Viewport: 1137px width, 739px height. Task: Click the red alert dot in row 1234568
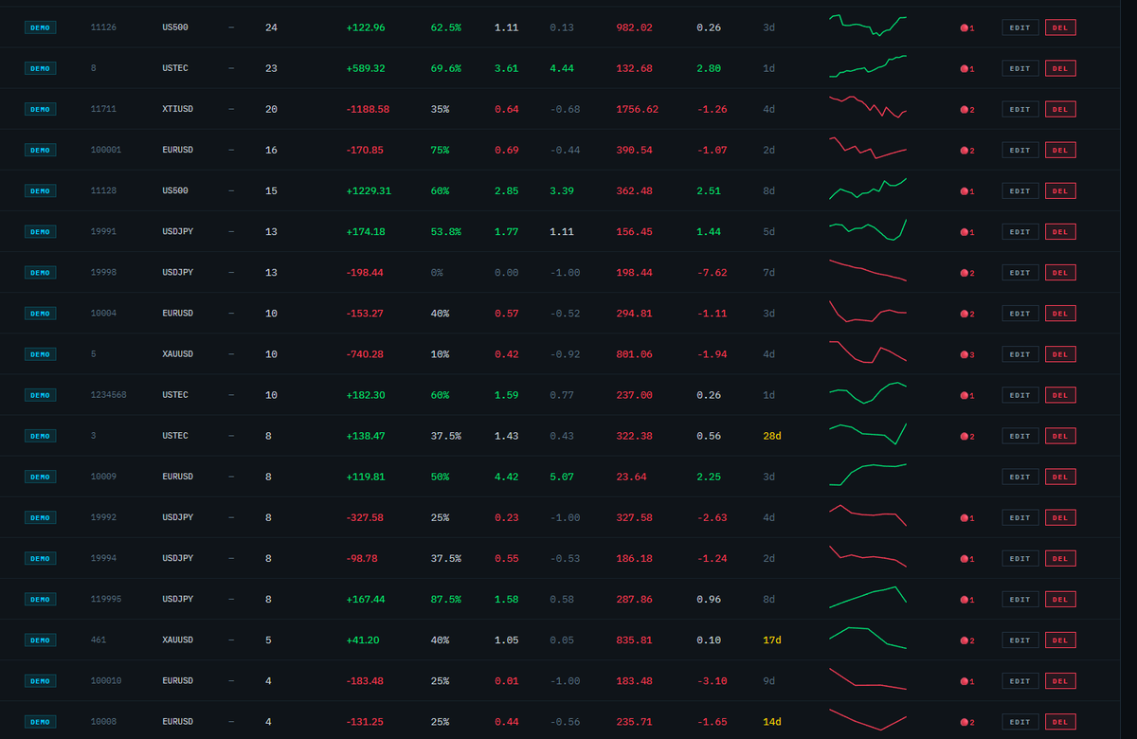(965, 394)
